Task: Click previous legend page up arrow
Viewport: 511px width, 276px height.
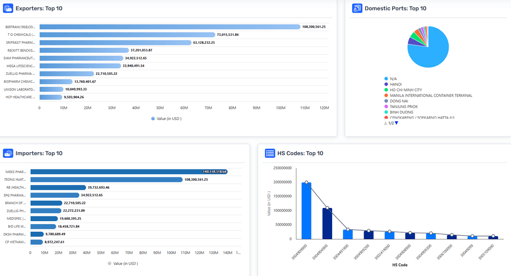Action: pos(385,123)
